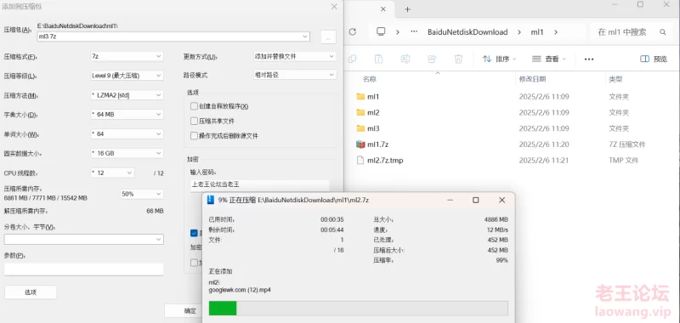Toggle the 预览 preview pane button
Viewport: 680px width, 323px height.
pos(654,59)
